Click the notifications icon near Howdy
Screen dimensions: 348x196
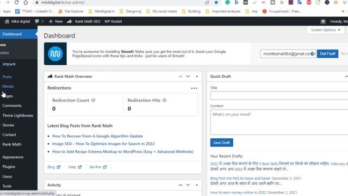click(323, 21)
